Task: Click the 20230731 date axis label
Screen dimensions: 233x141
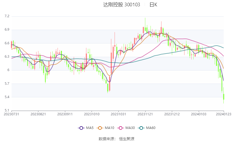Action: (x=12, y=114)
